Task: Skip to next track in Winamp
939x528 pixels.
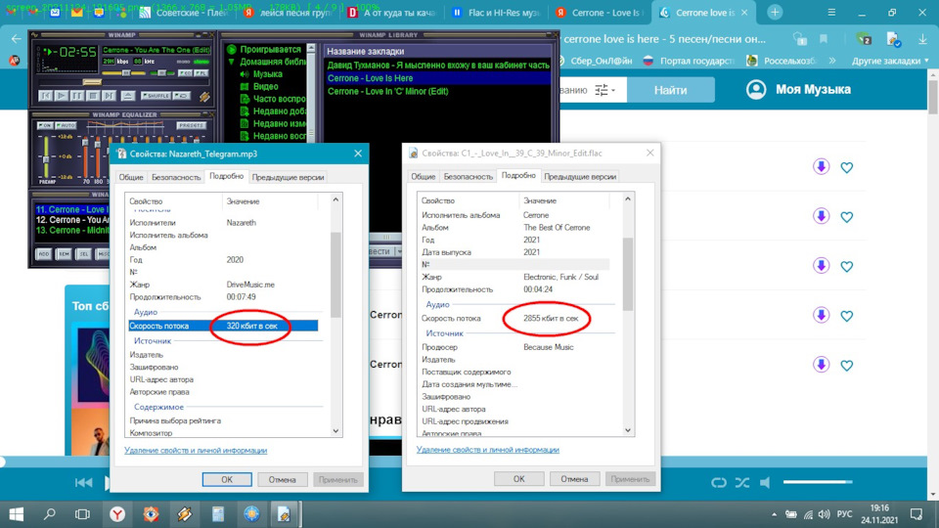Action: click(x=109, y=96)
